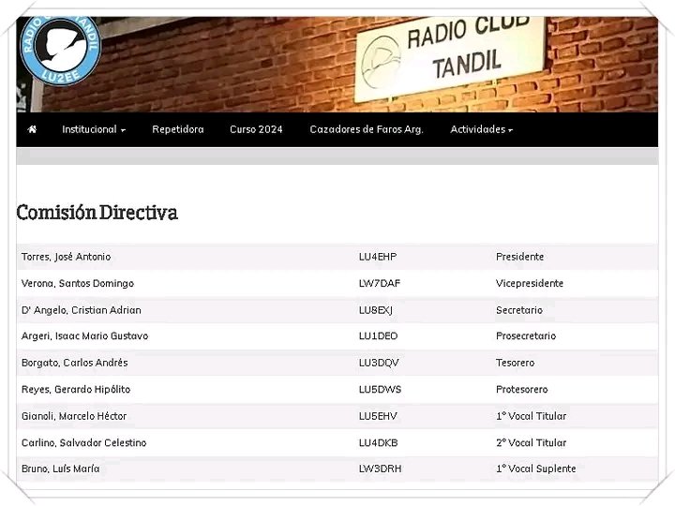Click the Tesorero role cell
The width and height of the screenshot is (675, 506).
pos(516,363)
